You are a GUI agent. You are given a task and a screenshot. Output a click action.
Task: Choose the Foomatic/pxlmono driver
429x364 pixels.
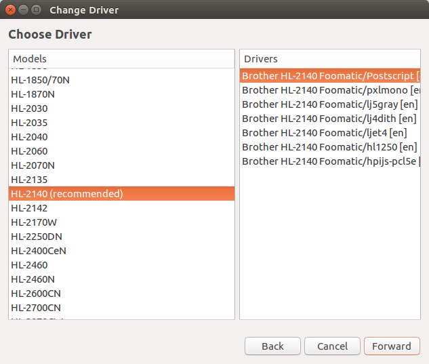click(330, 90)
